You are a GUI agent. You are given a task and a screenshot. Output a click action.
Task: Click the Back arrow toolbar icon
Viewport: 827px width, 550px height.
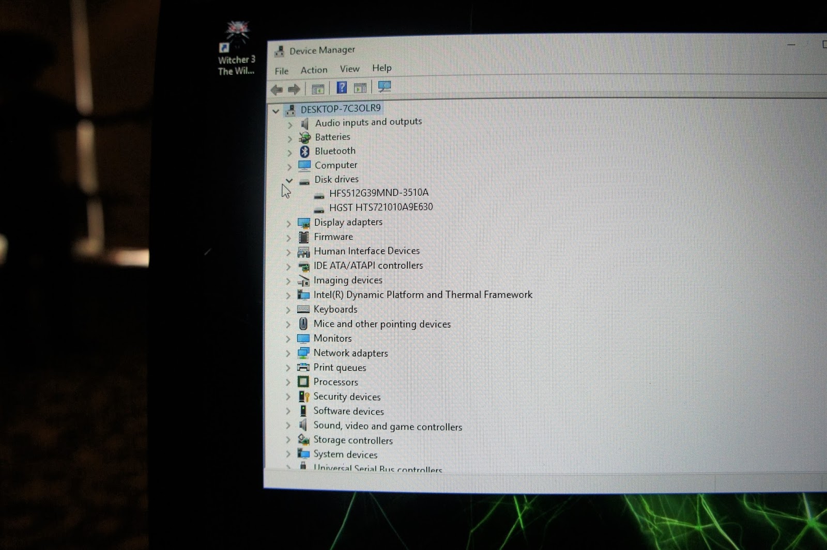pyautogui.click(x=277, y=90)
